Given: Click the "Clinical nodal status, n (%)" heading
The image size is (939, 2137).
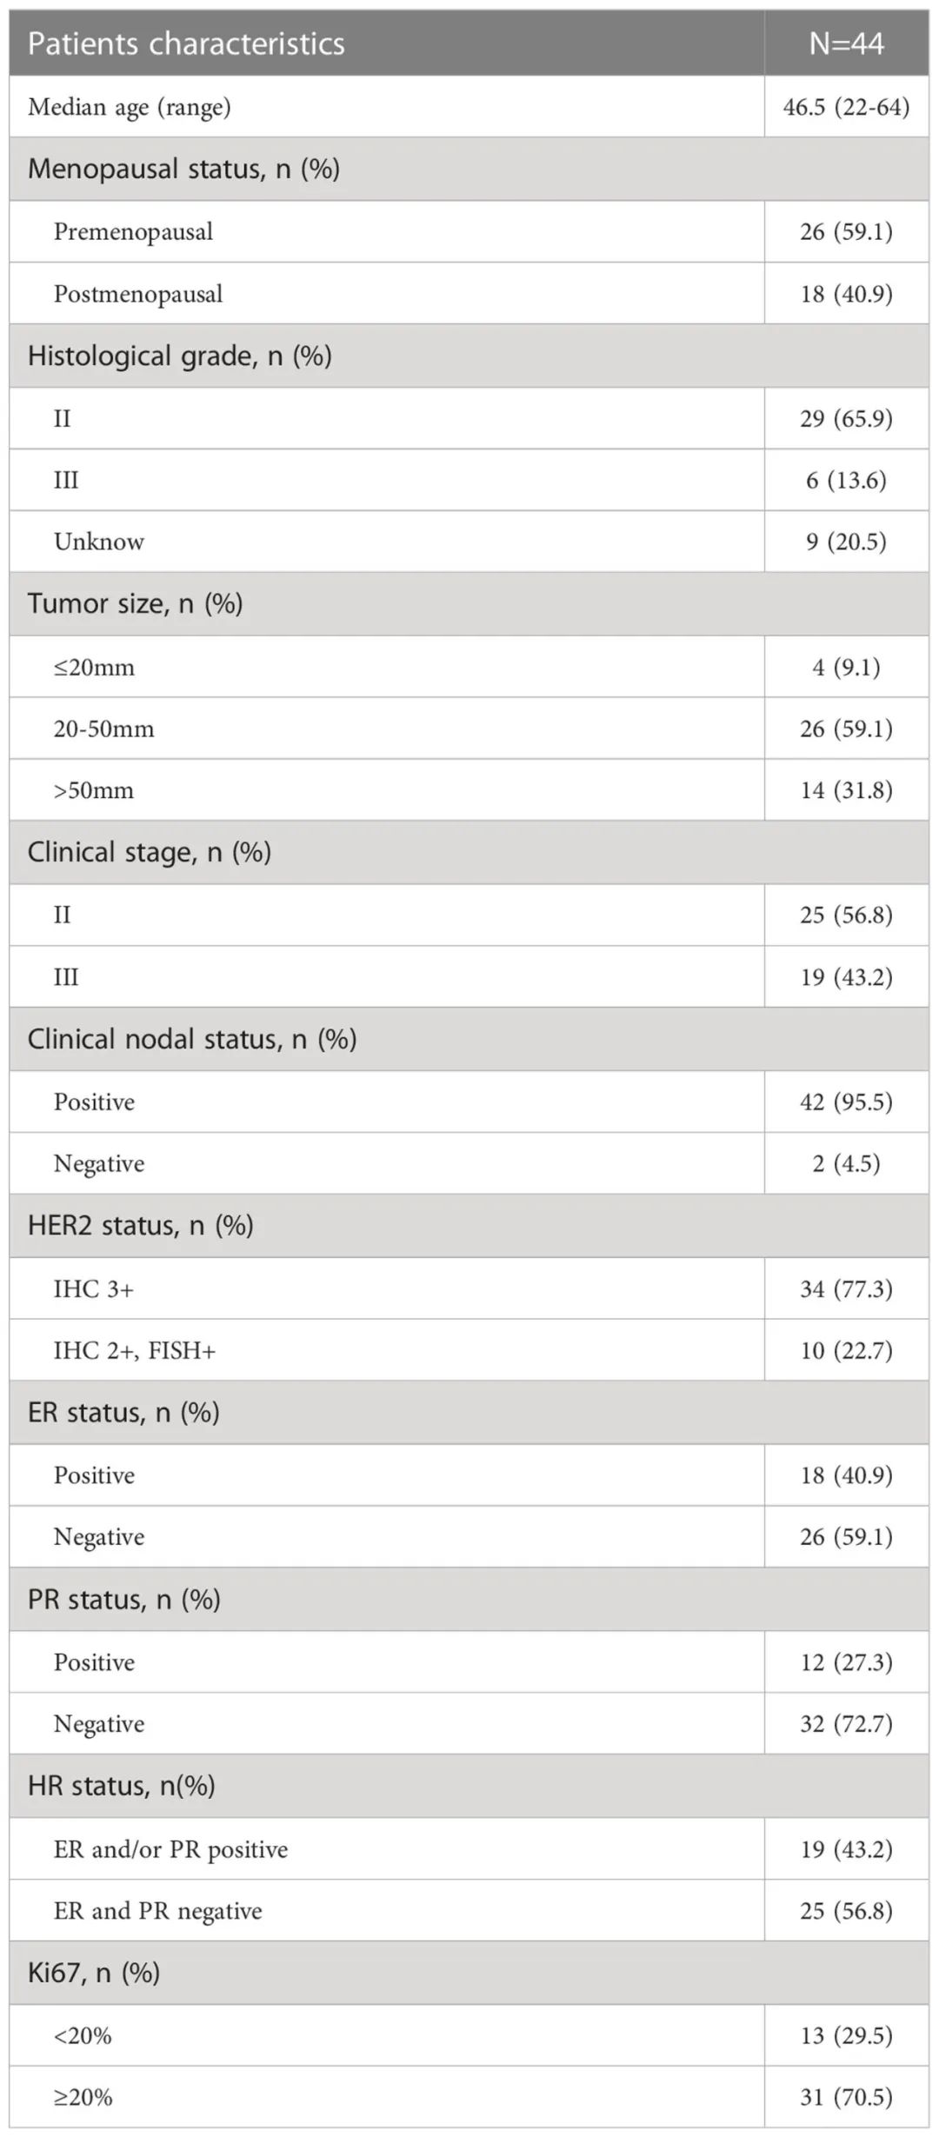Looking at the screenshot, I should pyautogui.click(x=192, y=1039).
